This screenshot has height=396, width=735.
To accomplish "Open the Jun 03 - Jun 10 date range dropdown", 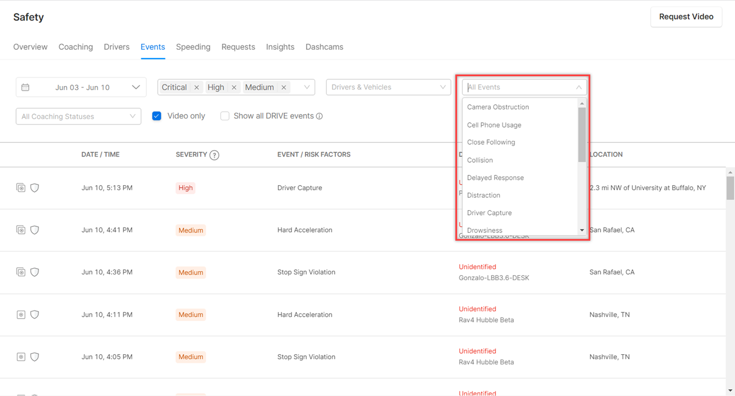I will pyautogui.click(x=81, y=87).
